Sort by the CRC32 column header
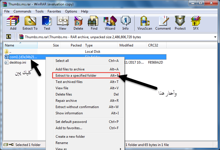The width and height of the screenshot is (220, 150). tap(156, 45)
